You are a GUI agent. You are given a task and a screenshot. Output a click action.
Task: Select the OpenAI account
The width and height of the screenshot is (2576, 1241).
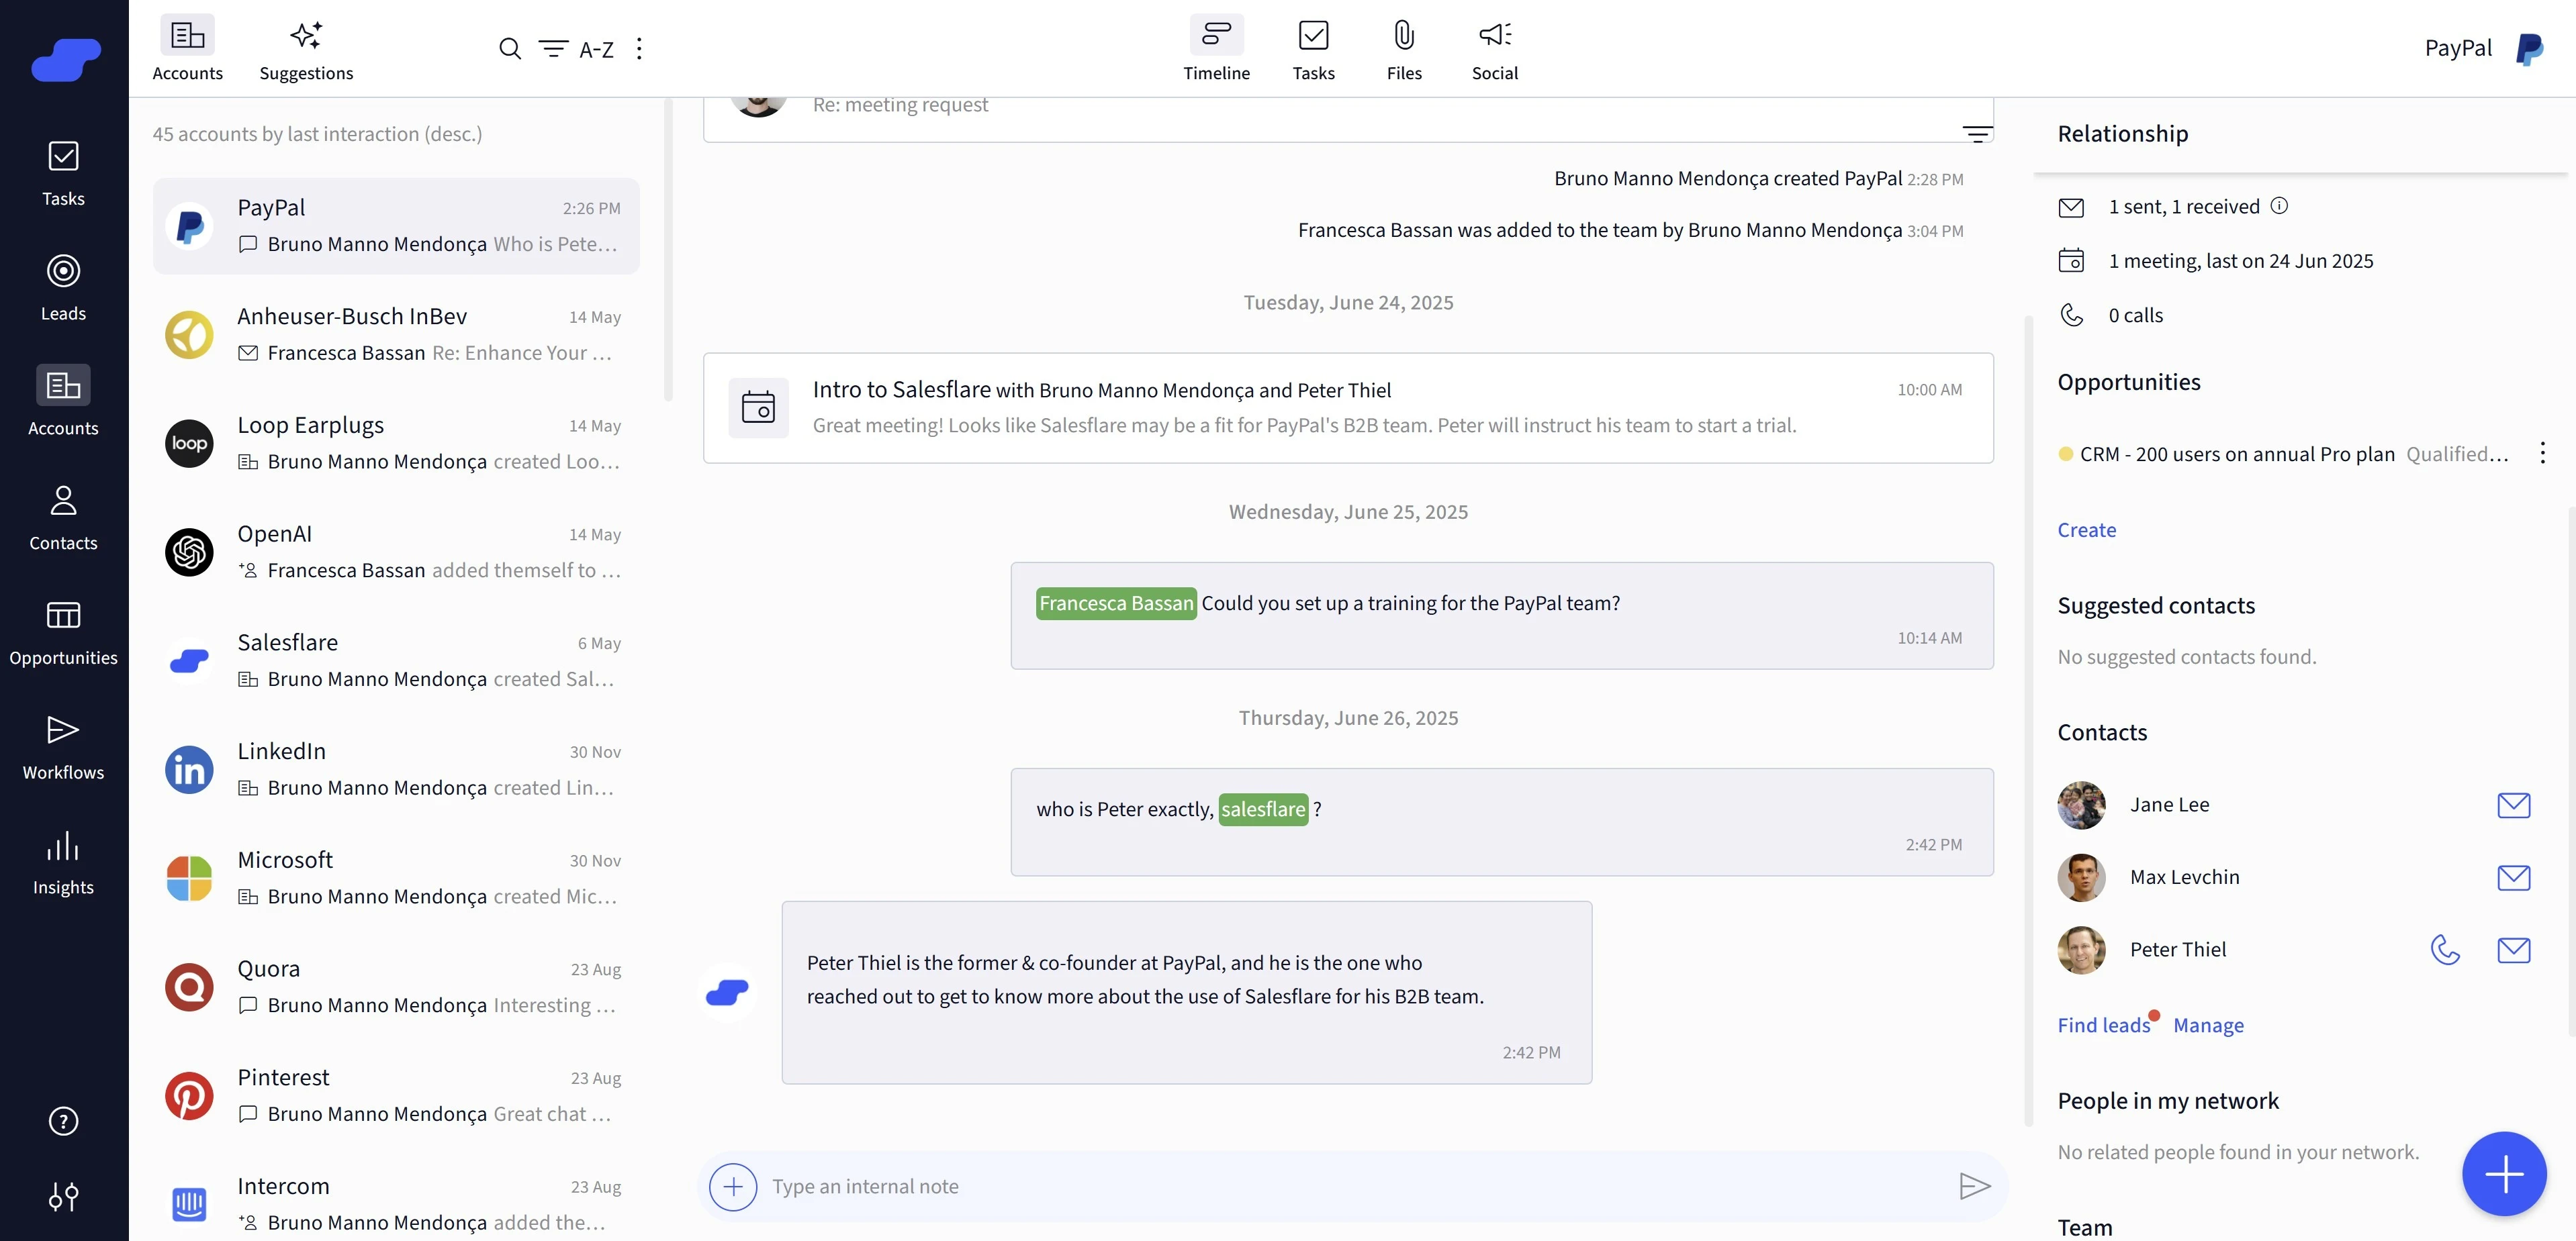396,552
